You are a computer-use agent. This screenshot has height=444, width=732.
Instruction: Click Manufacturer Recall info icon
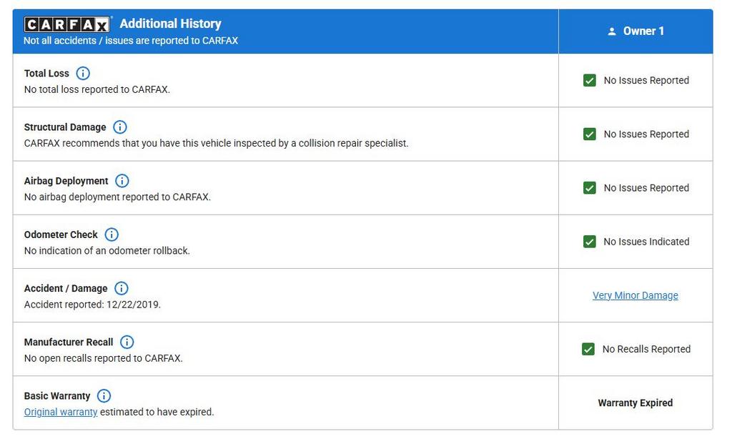click(x=127, y=342)
